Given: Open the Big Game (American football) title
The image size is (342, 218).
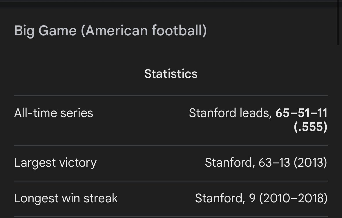Looking at the screenshot, I should (110, 30).
